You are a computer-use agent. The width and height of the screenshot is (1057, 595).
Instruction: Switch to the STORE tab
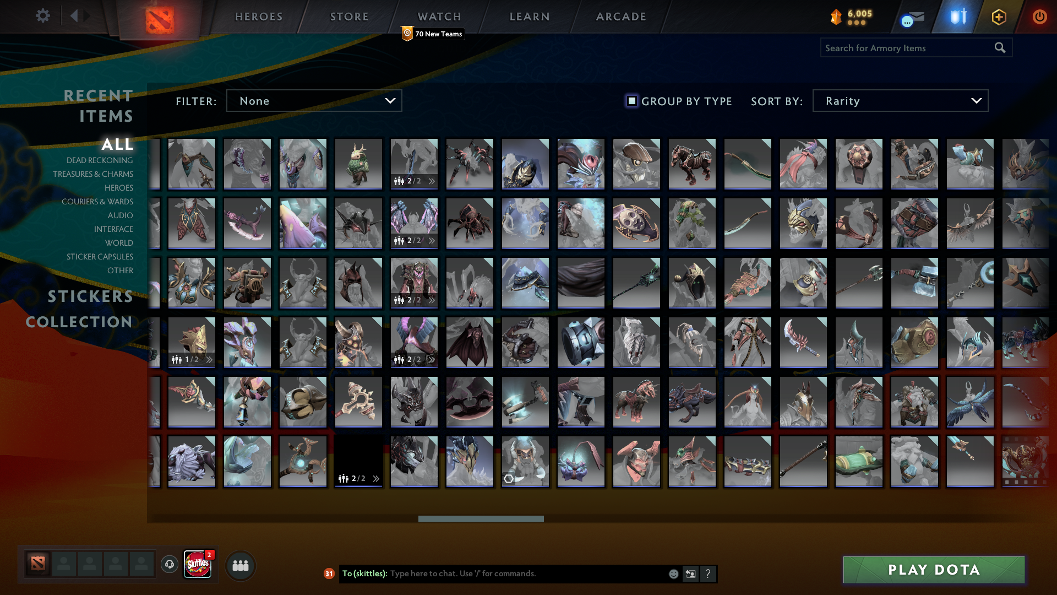tap(349, 17)
